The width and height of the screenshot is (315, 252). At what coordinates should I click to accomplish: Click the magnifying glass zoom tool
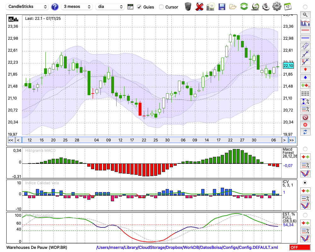[x=305, y=14]
